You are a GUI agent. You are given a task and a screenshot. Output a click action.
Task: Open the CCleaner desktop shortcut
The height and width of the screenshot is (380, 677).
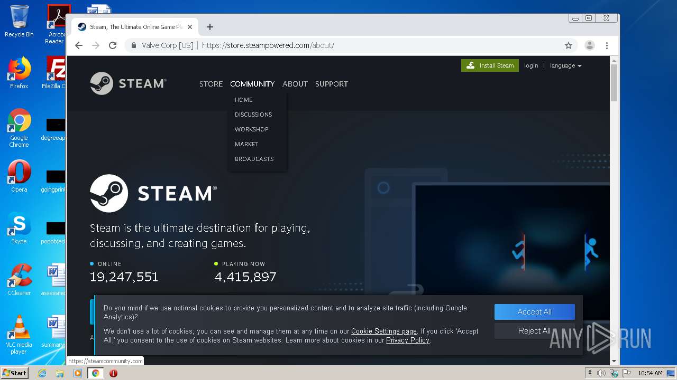(19, 280)
